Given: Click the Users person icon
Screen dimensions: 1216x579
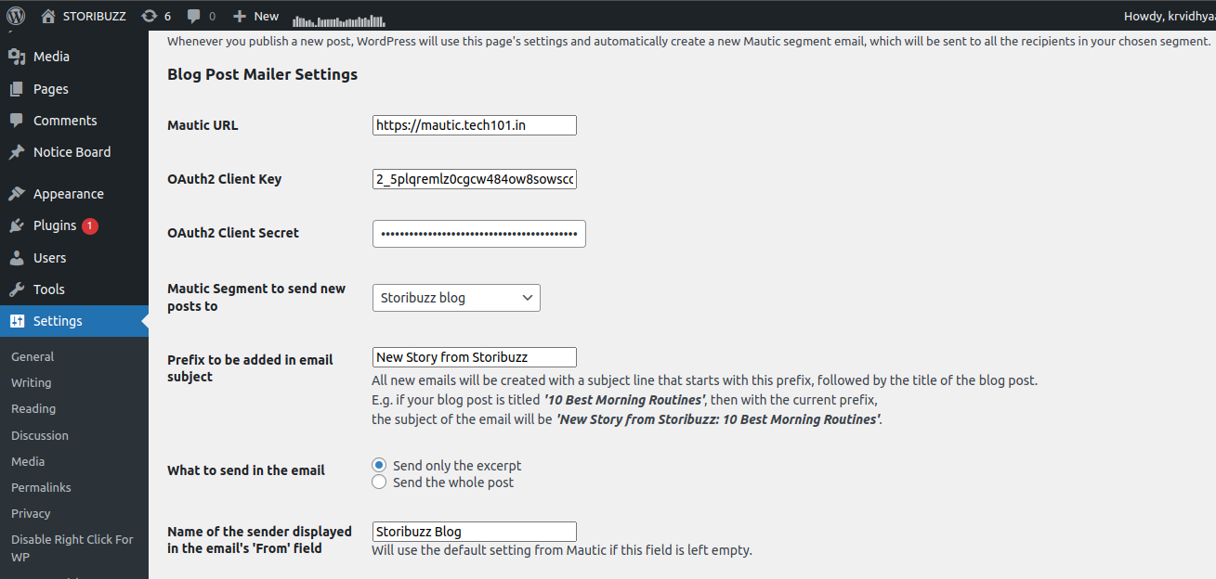Looking at the screenshot, I should 17,258.
